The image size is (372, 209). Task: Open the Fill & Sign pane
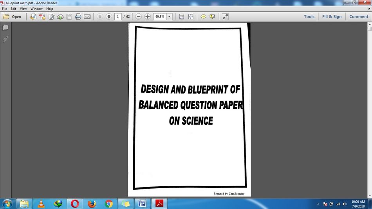coord(332,17)
